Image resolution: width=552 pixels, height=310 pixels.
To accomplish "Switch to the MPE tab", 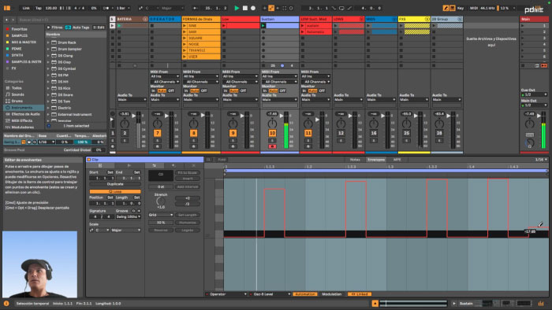I will pyautogui.click(x=397, y=160).
